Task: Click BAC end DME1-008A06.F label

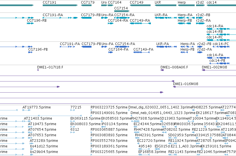Action: click(x=174, y=67)
